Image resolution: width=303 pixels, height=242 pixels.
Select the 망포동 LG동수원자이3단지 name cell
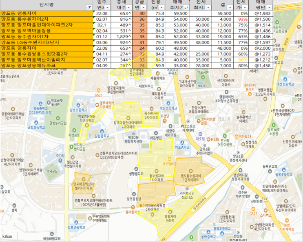coord(46,42)
